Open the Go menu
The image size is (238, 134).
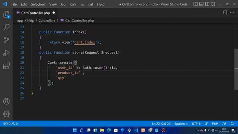(x=63, y=4)
